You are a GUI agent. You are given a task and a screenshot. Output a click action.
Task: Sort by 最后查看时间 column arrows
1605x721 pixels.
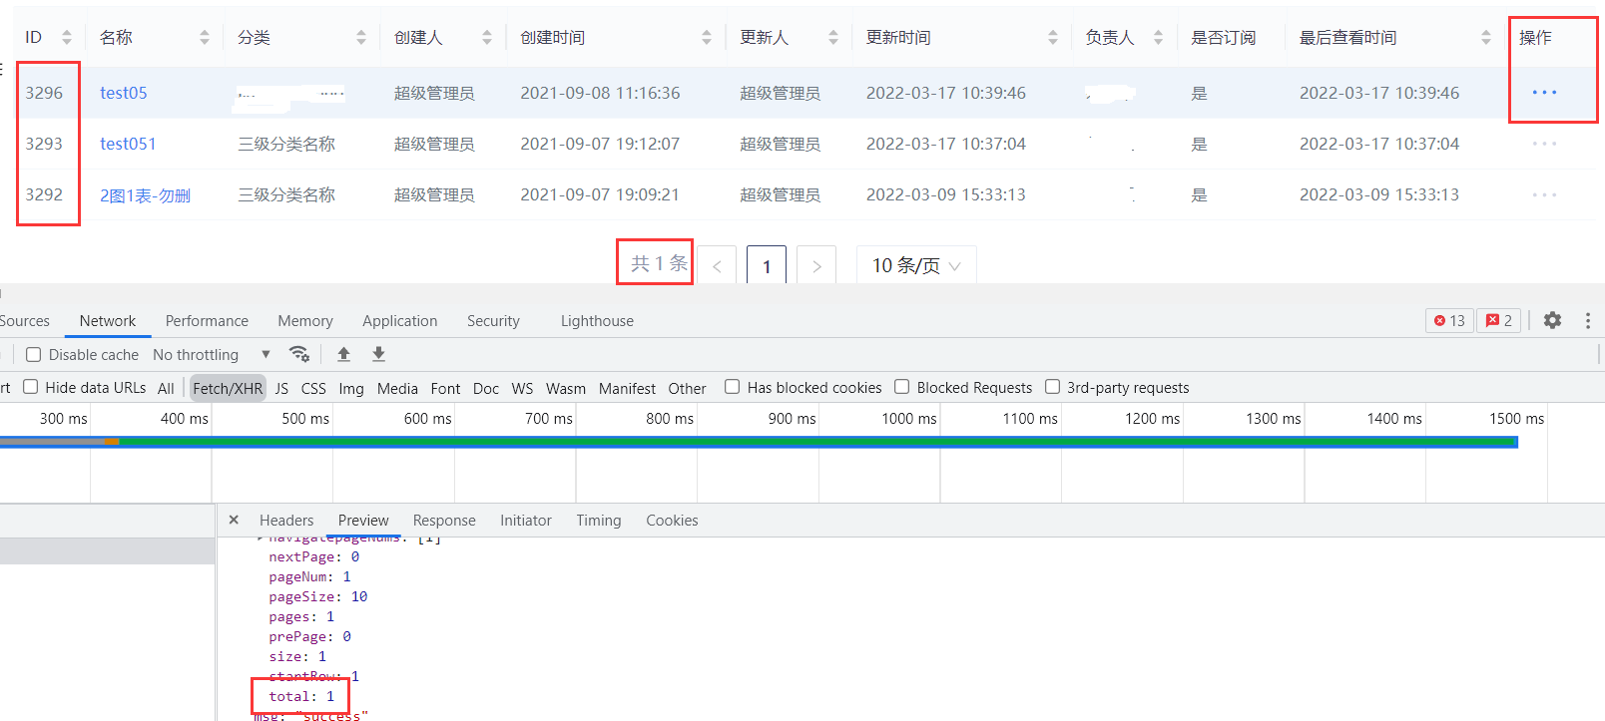pyautogui.click(x=1486, y=38)
